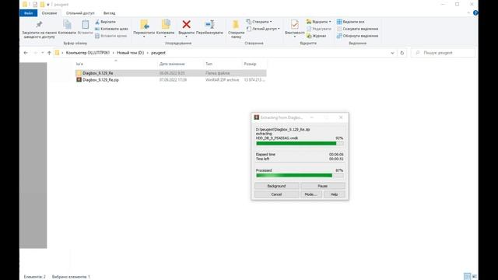
Task: Switch to the View ribbon tab
Action: pos(109,13)
